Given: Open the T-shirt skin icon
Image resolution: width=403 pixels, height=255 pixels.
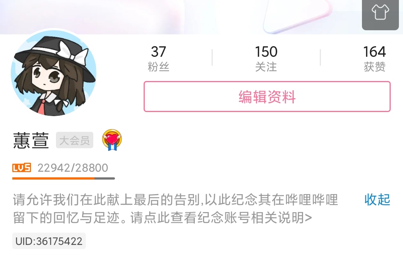Looking at the screenshot, I should tap(380, 12).
